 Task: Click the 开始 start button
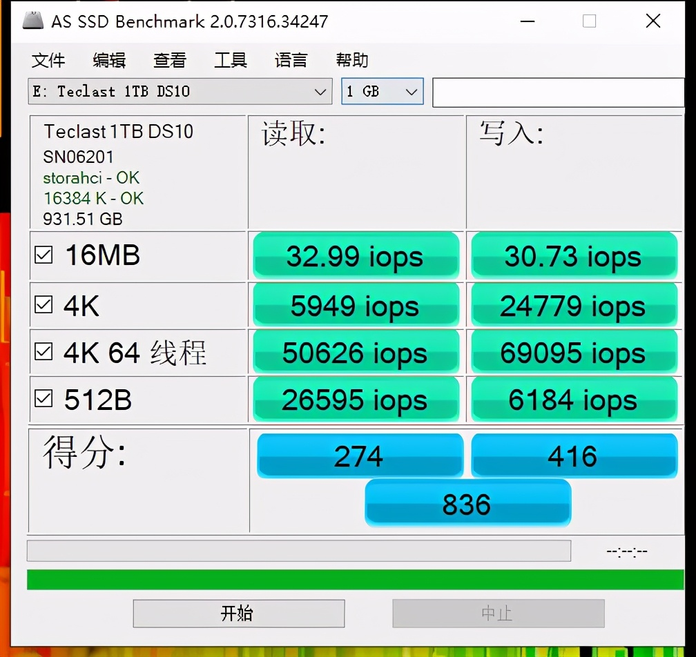[x=239, y=614]
